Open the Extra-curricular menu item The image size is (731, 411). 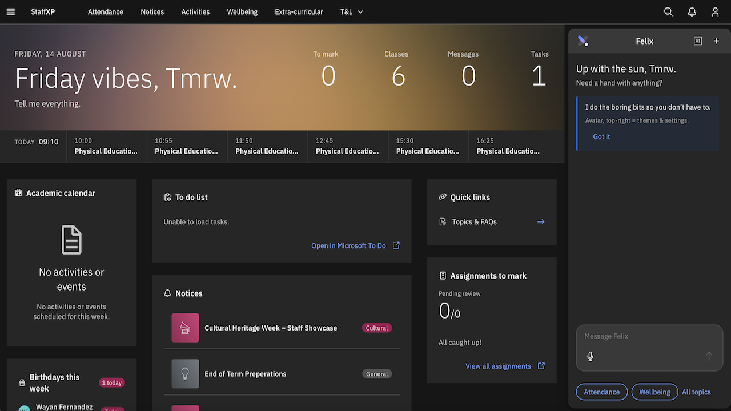[299, 12]
